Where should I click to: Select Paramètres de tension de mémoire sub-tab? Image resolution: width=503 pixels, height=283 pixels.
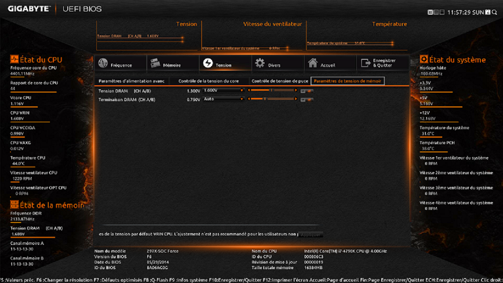348,81
